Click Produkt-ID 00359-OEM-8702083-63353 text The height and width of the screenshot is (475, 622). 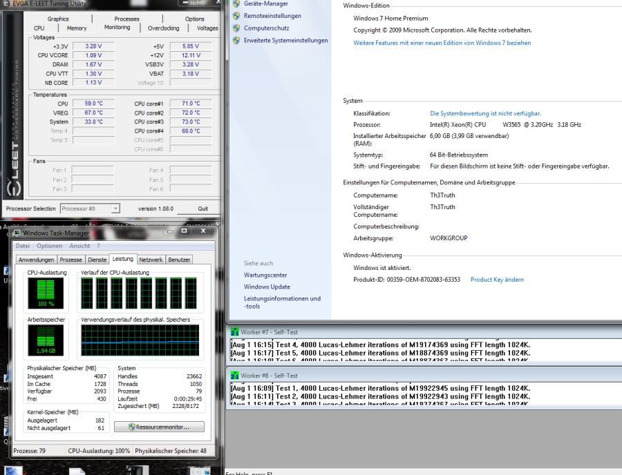pos(406,280)
